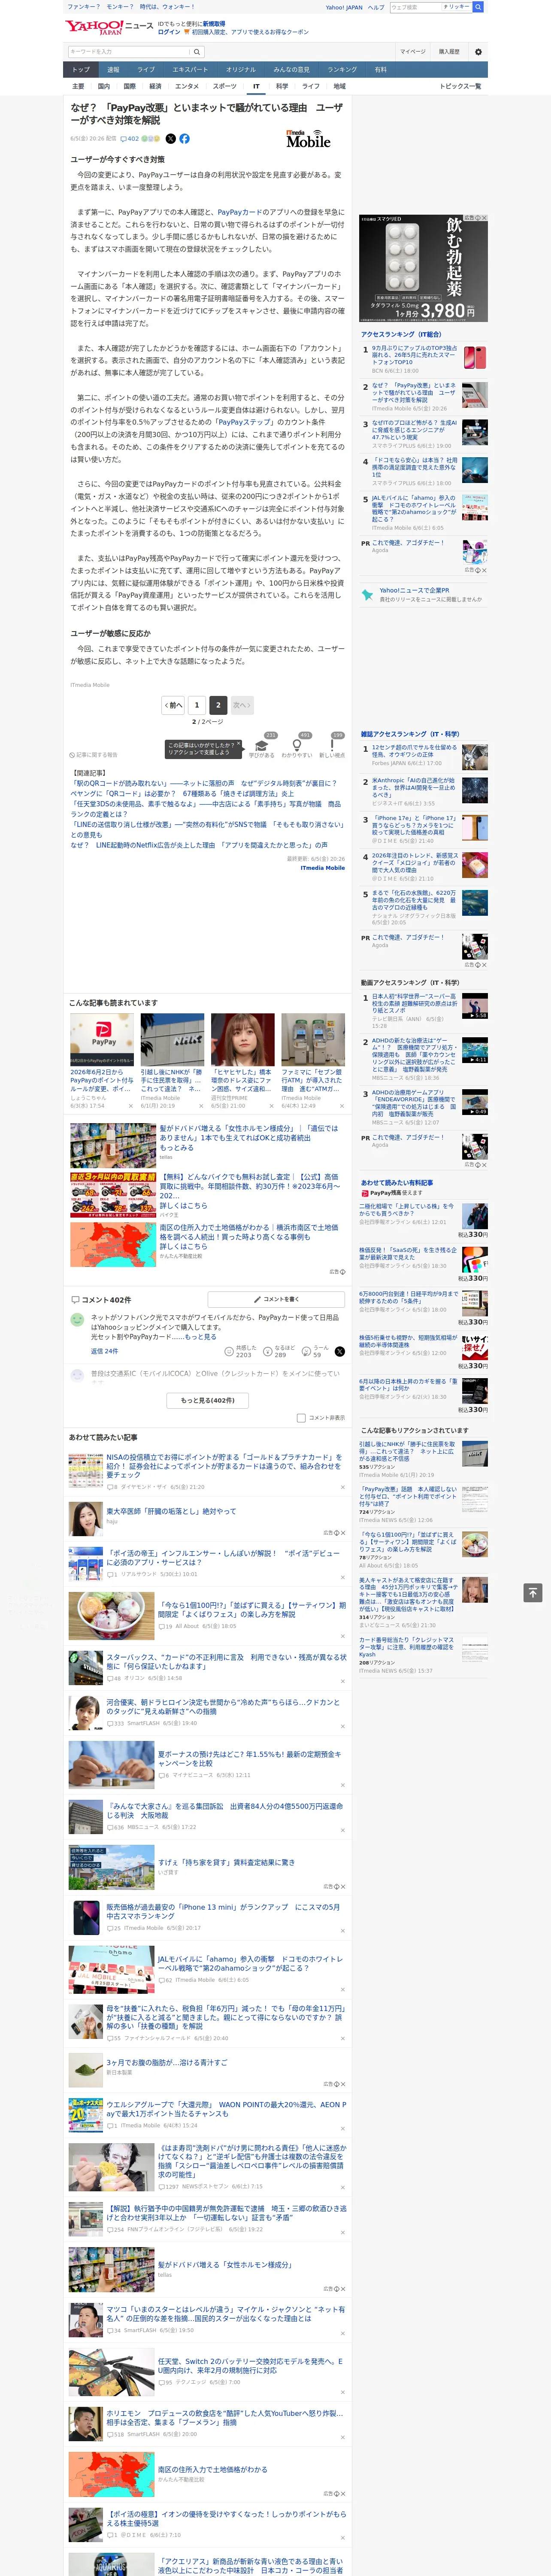Click the Yahoo! JAPAN News logo

[x=109, y=27]
